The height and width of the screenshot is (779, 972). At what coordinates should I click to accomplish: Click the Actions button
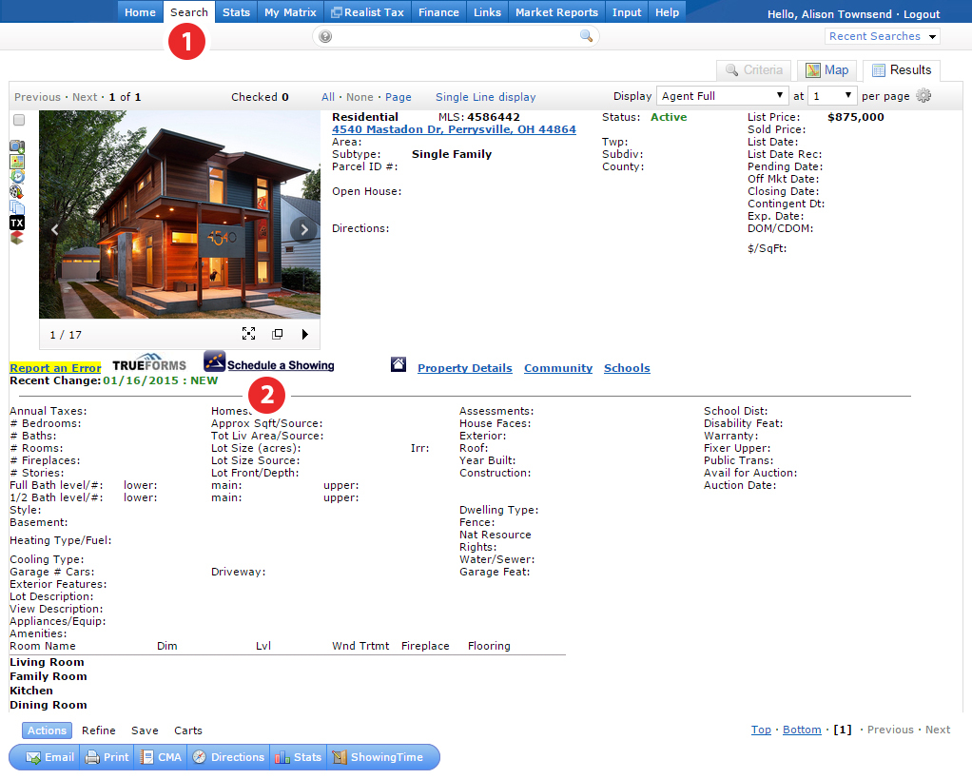[x=48, y=730]
